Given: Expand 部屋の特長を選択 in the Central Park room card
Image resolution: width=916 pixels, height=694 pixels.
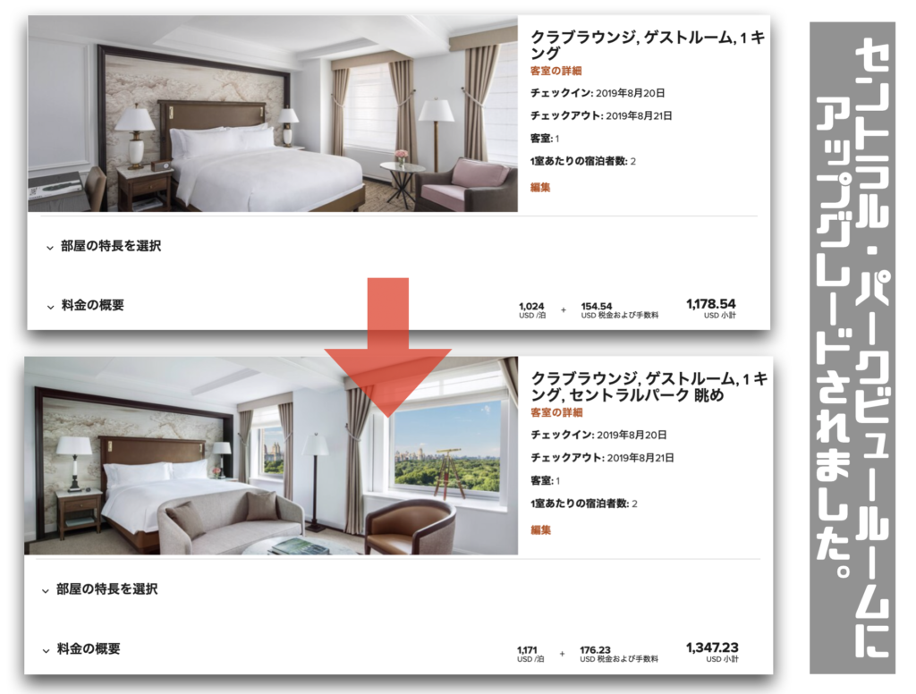Looking at the screenshot, I should (100, 589).
